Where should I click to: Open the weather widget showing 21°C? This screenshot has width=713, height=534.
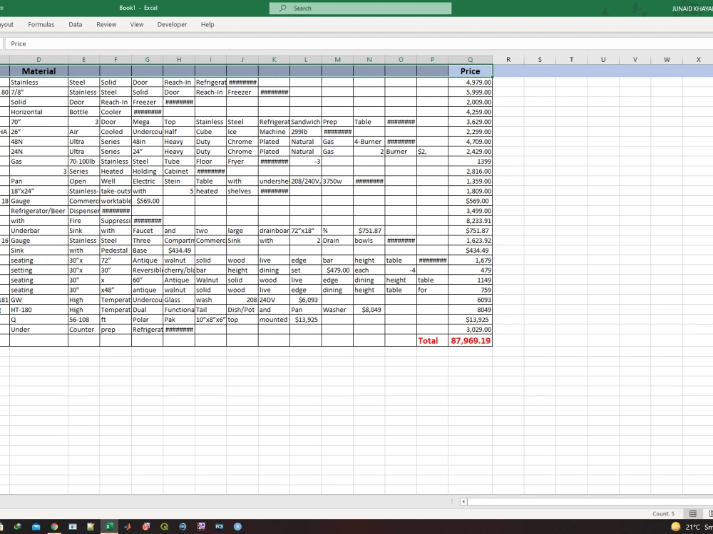pyautogui.click(x=691, y=527)
